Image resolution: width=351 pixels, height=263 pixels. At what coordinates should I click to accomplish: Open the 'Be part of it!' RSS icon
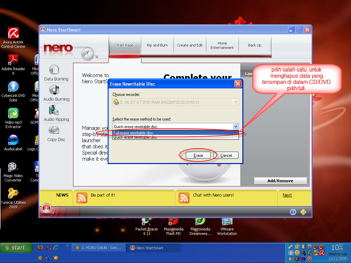82,198
